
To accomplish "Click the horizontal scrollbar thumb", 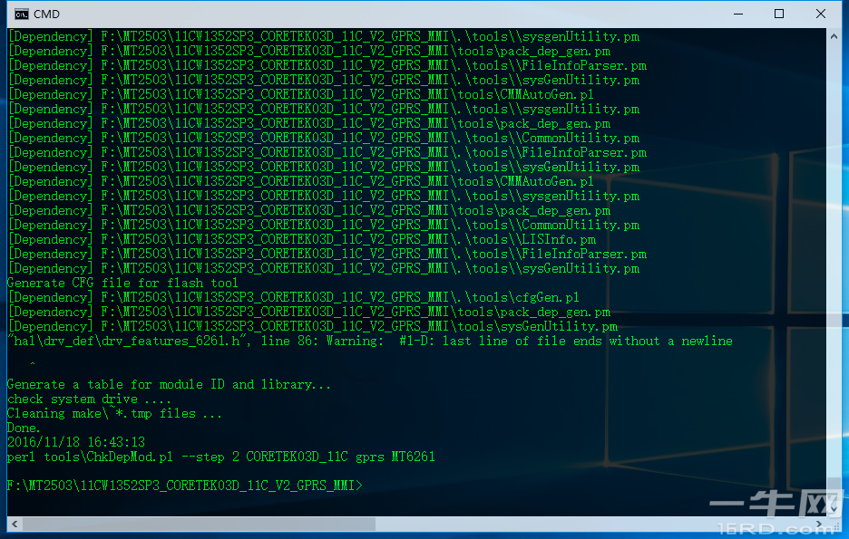I will point(198,524).
